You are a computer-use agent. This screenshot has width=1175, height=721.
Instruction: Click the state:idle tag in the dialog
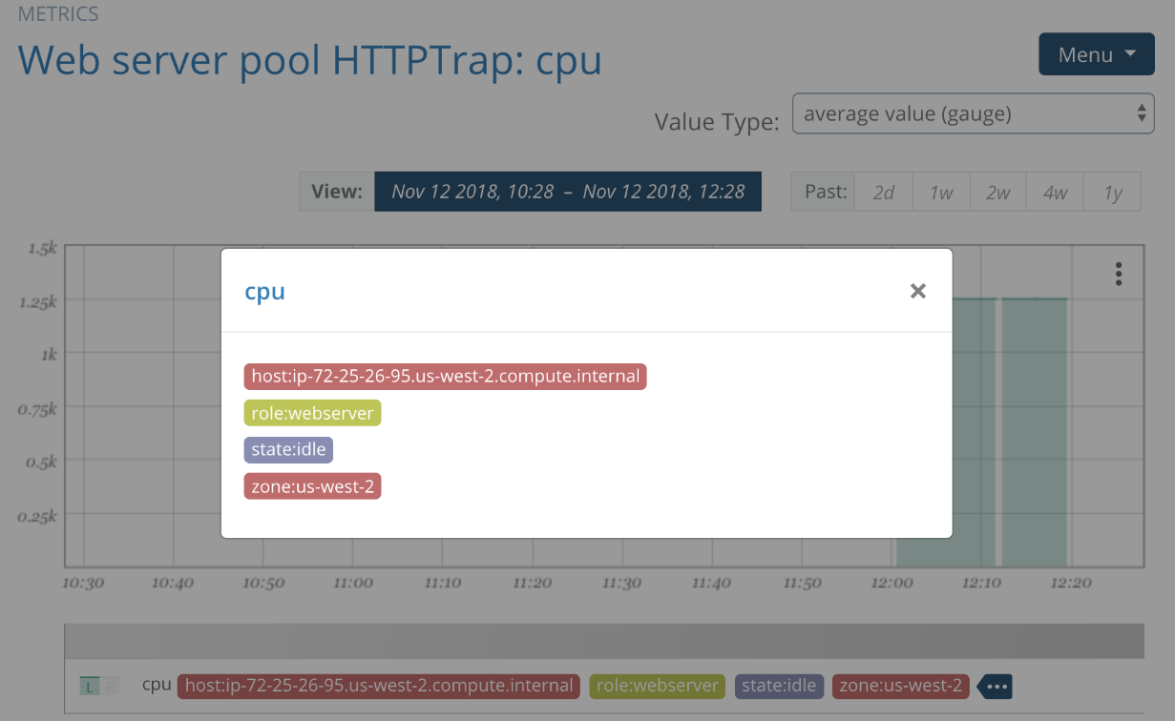[288, 449]
